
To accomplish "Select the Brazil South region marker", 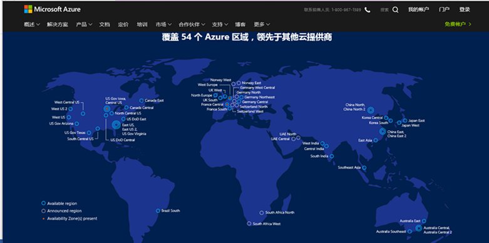I will pyautogui.click(x=158, y=210).
